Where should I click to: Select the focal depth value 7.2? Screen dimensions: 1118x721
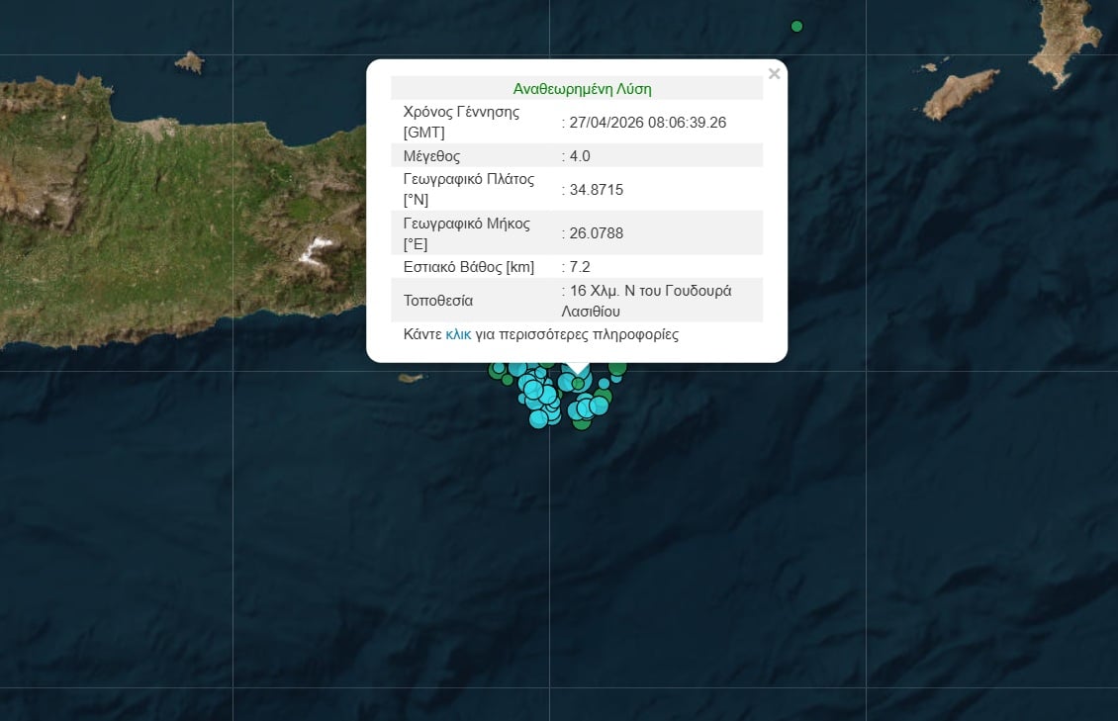pyautogui.click(x=580, y=267)
